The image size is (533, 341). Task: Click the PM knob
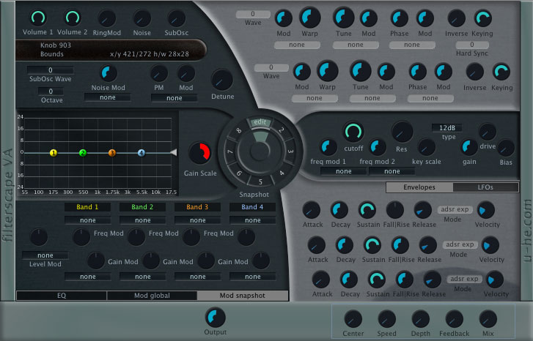tap(159, 73)
